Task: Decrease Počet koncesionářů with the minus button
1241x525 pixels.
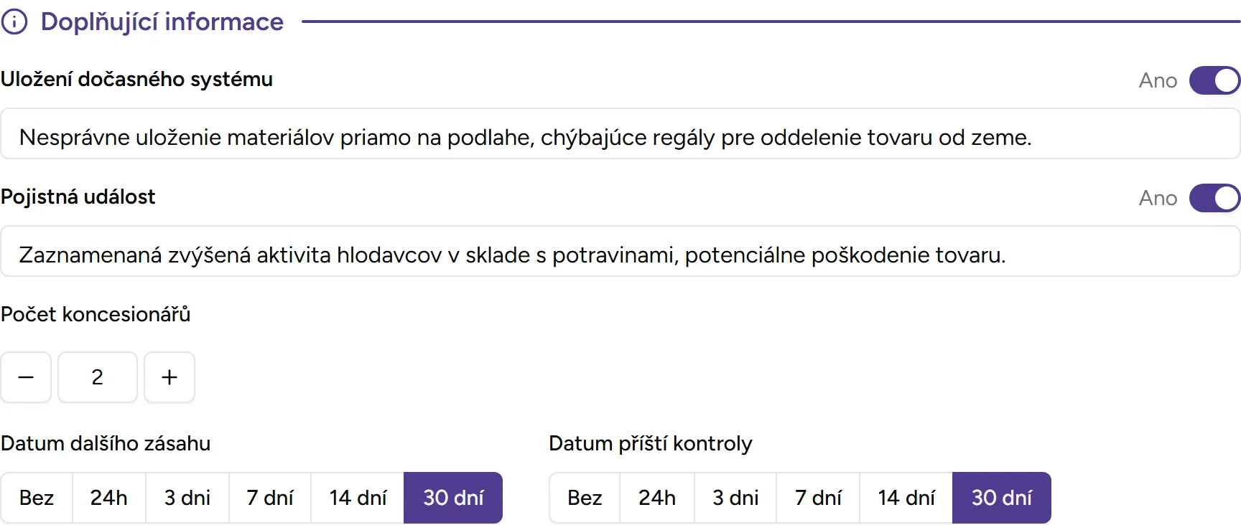Action: (x=26, y=377)
